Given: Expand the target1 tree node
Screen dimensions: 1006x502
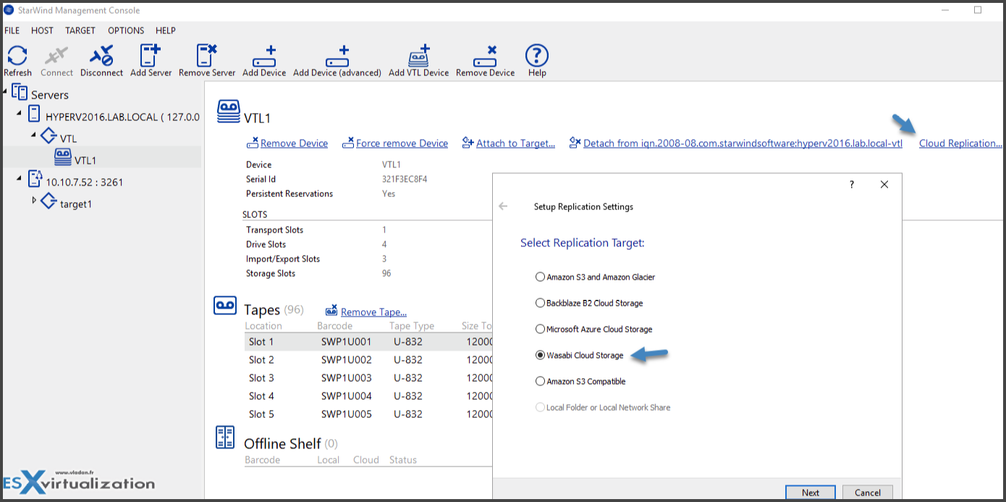Looking at the screenshot, I should pos(33,201).
